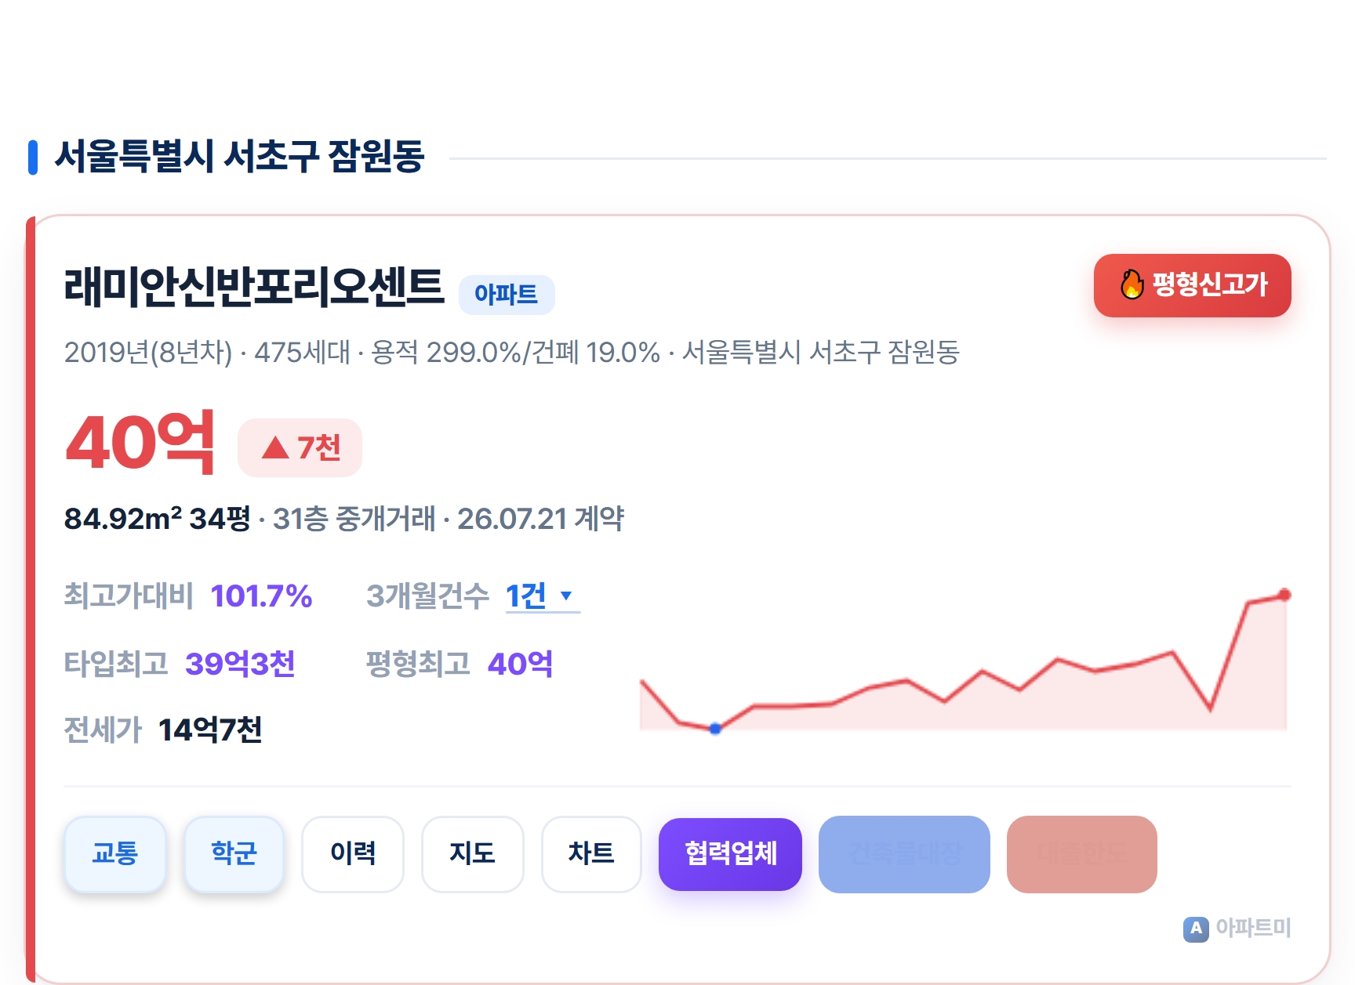Click the faded blue 건축물대장 button

(x=905, y=854)
